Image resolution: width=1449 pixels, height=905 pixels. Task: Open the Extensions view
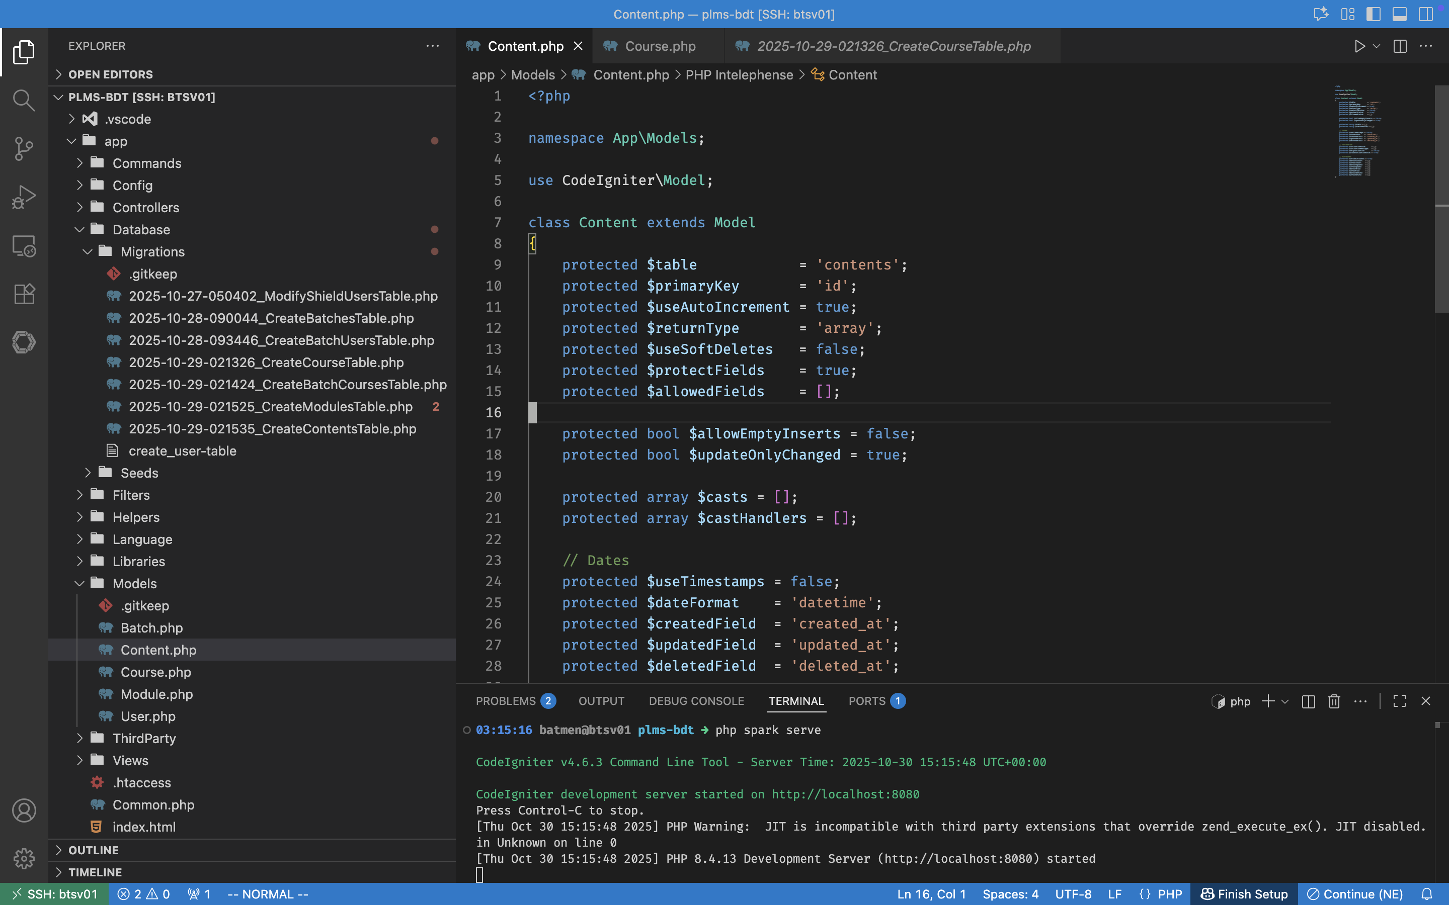(24, 294)
